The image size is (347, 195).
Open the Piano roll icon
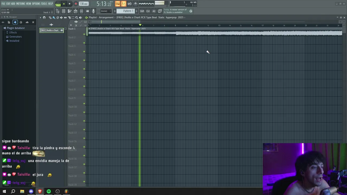(69, 11)
